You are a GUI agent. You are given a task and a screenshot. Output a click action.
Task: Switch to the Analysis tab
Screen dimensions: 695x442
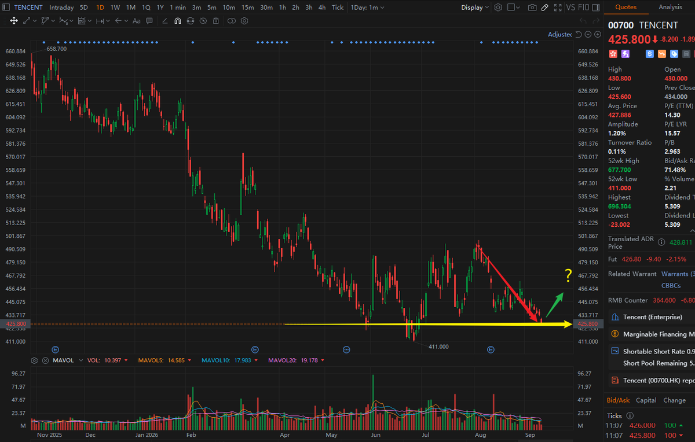tap(670, 7)
